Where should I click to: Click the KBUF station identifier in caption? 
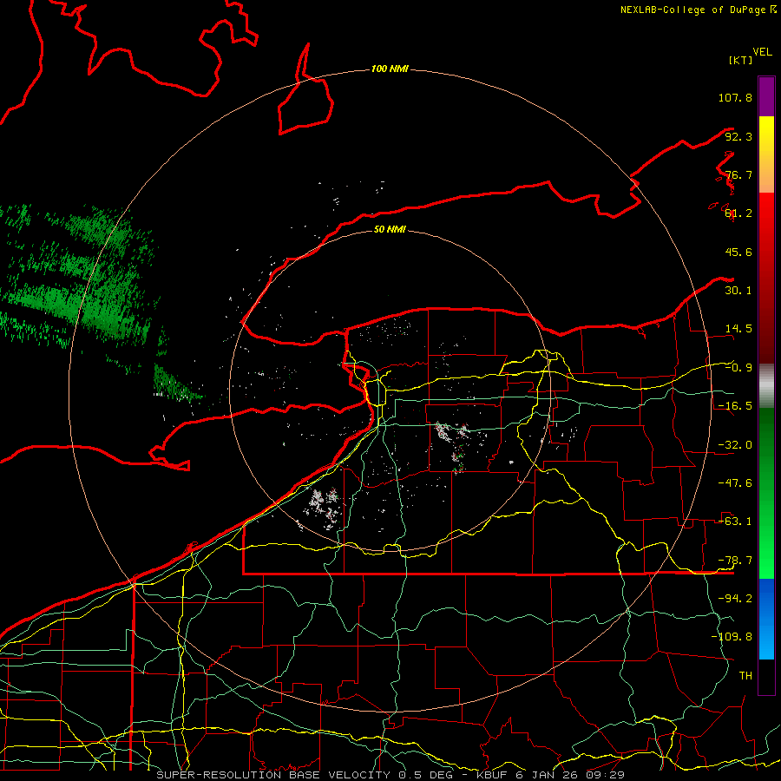(493, 775)
